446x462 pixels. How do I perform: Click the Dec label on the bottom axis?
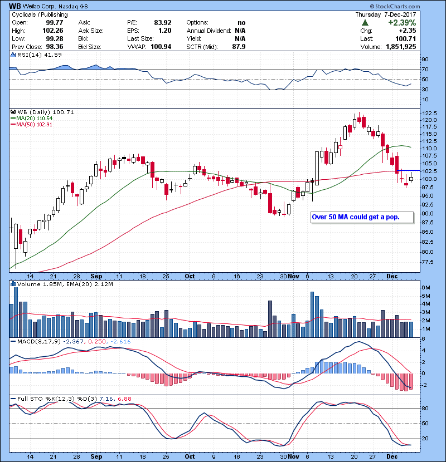coord(392,456)
